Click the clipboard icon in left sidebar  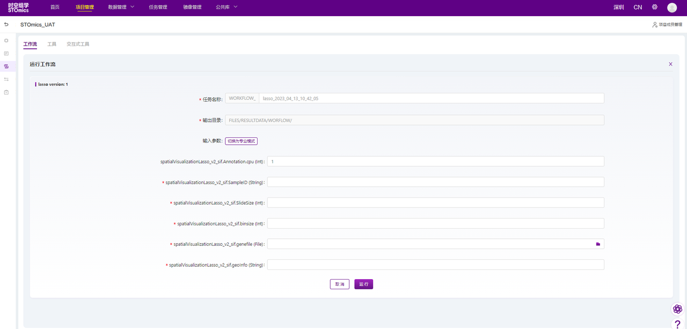[6, 92]
